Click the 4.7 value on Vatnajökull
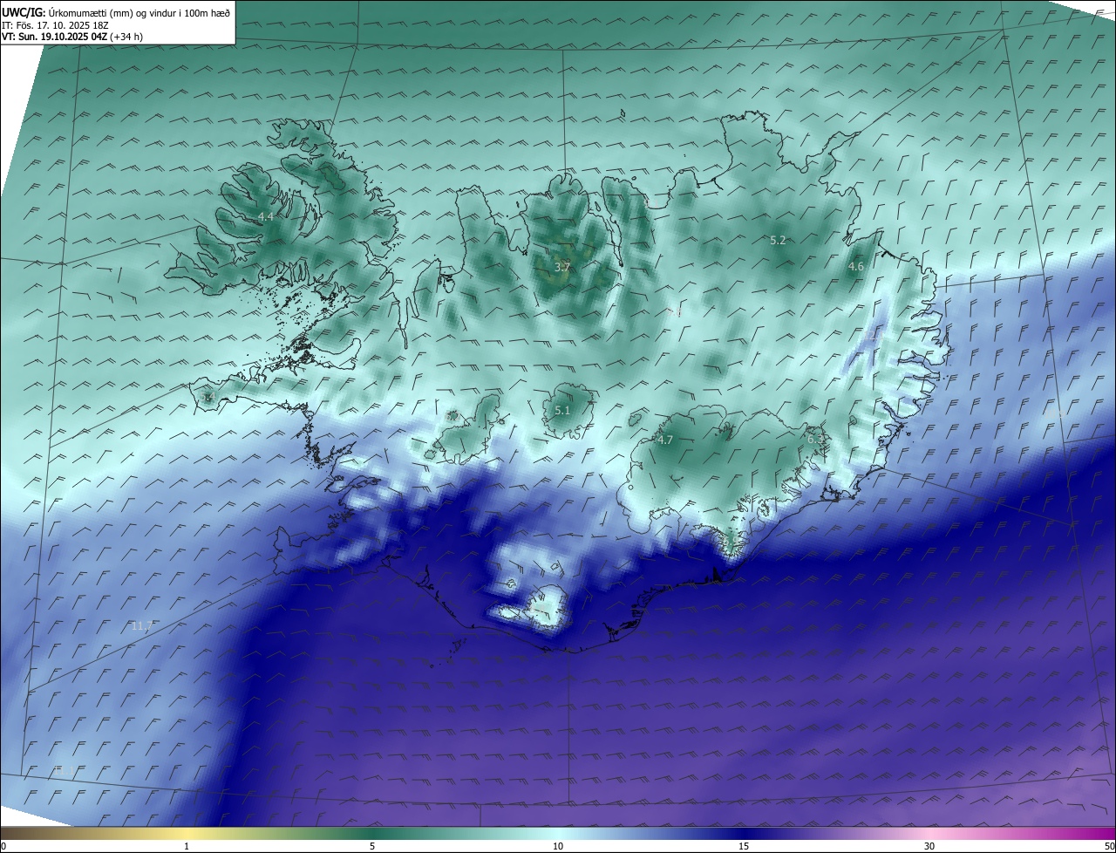1116x853 pixels. click(x=665, y=440)
